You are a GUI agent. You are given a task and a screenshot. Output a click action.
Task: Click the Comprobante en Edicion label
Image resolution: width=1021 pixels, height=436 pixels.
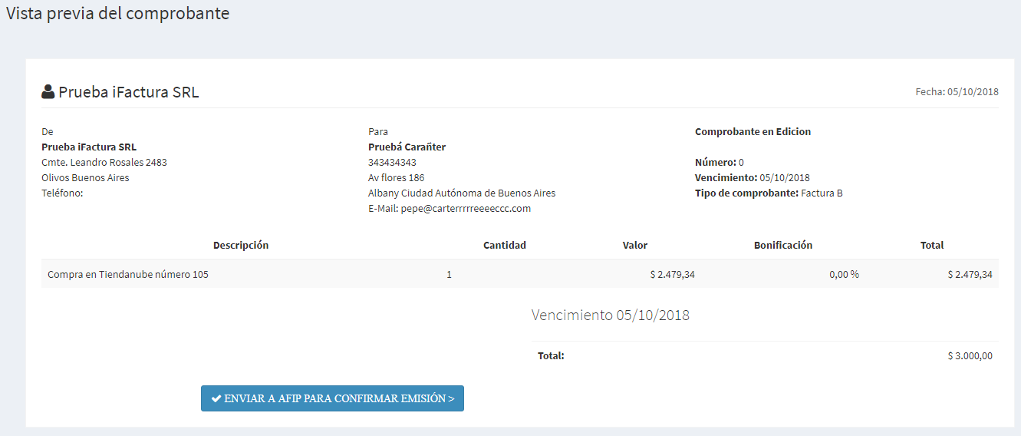pos(753,132)
